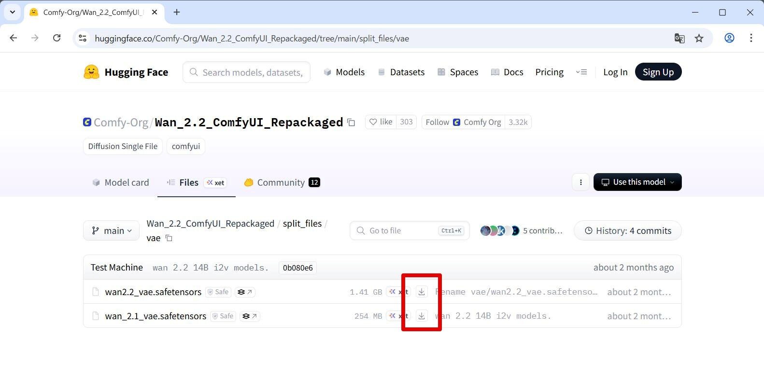The height and width of the screenshot is (379, 764).
Task: View History: 4 commits
Action: pyautogui.click(x=628, y=230)
